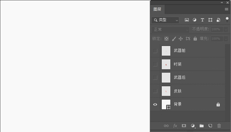Image resolution: width=231 pixels, height=132 pixels.
Task: Select the 武器后 layer thumbnail
Action: pyautogui.click(x=166, y=78)
